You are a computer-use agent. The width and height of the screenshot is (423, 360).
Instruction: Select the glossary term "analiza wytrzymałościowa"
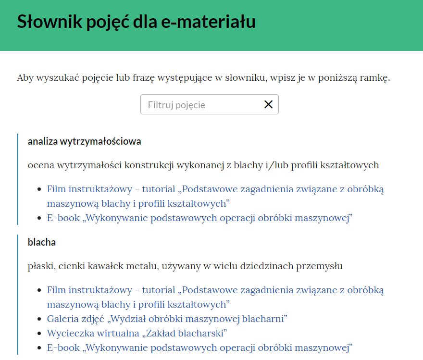pos(85,142)
